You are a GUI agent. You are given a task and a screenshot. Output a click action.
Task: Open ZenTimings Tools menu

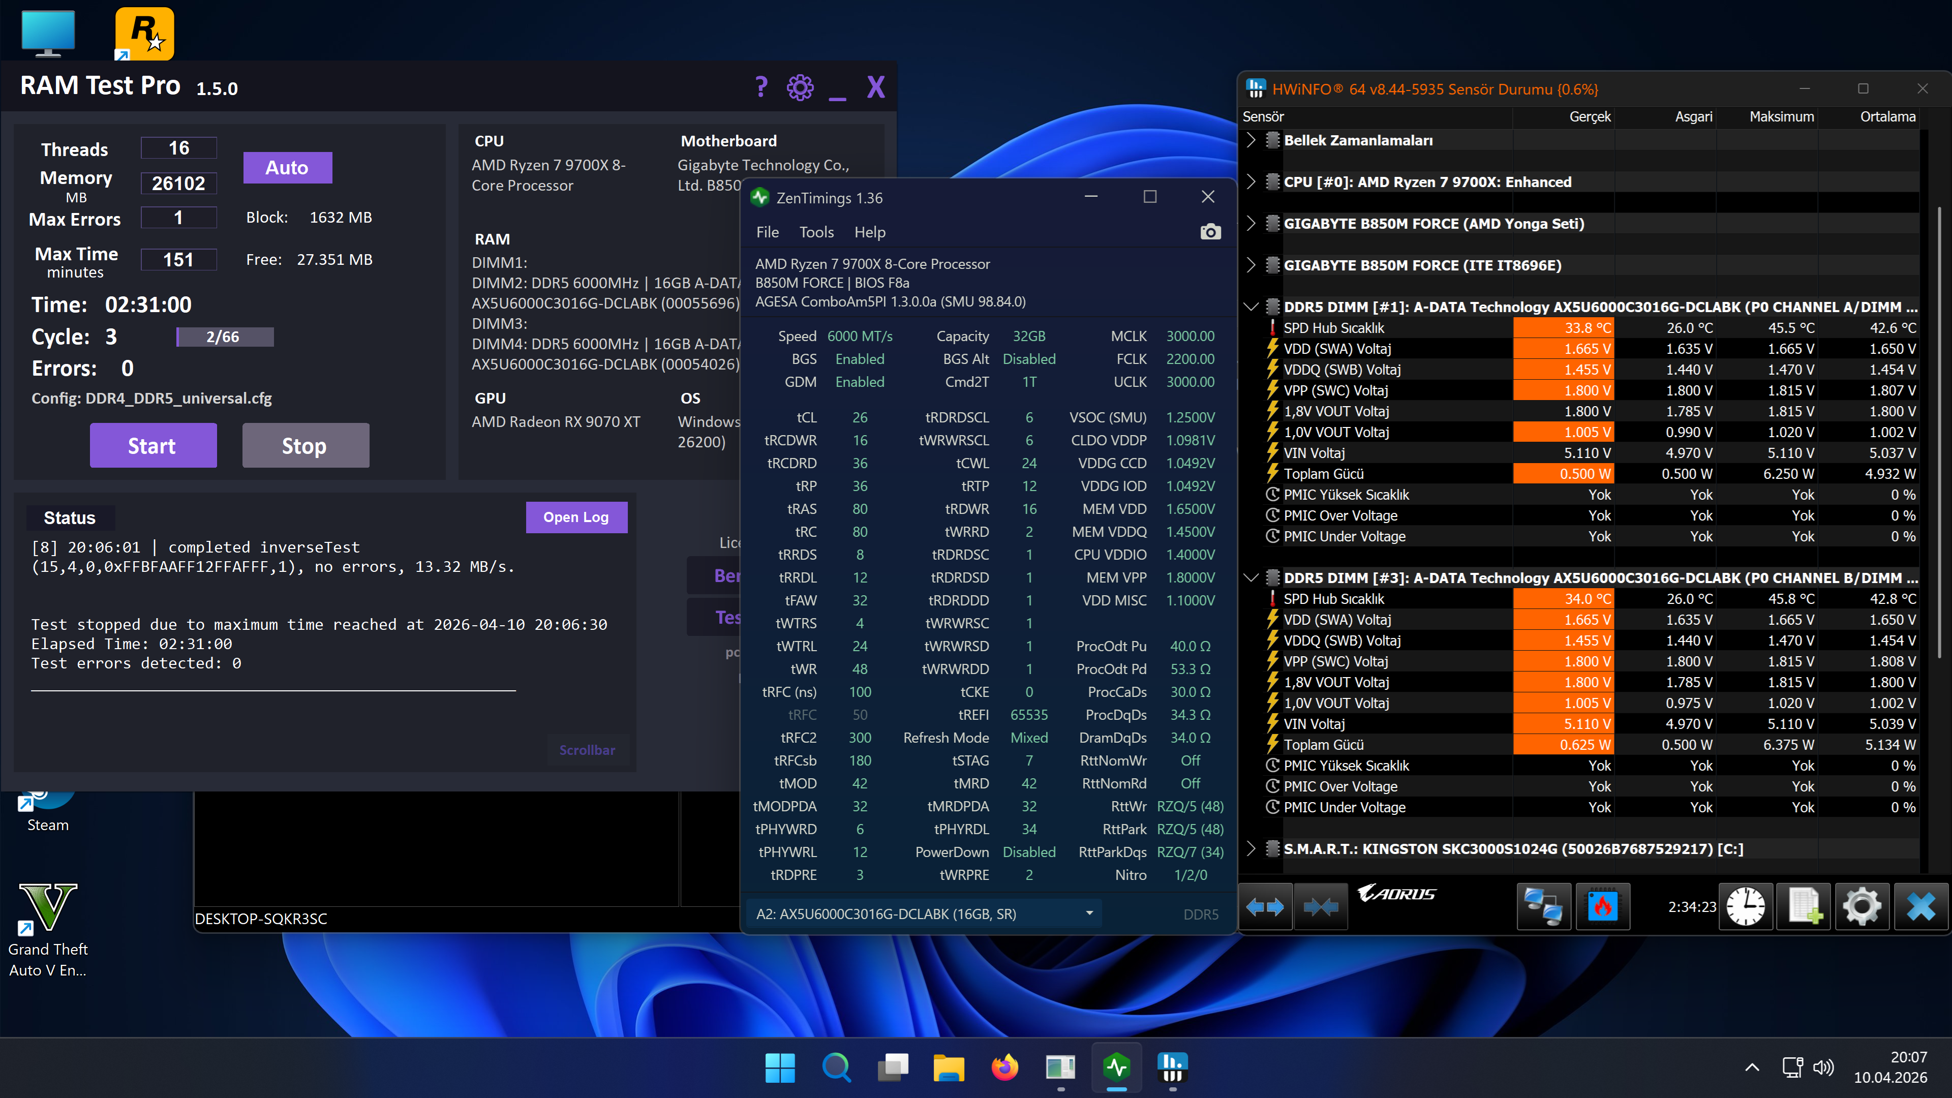coord(816,232)
